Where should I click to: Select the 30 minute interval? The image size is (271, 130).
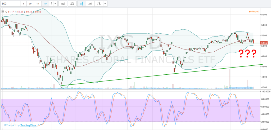point(30,4)
